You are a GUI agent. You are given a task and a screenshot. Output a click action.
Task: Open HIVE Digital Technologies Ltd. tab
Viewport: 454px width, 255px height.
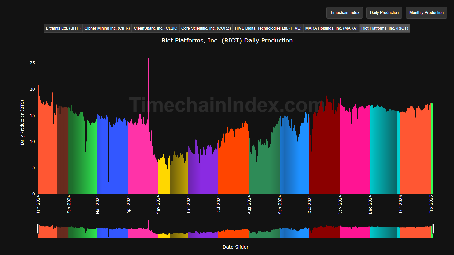(x=268, y=28)
